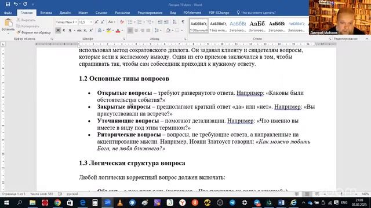
Task: Open Google Chrome from the taskbar
Action: 57,203
